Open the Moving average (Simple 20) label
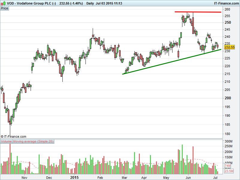This screenshot has height=180, width=240. (33, 141)
